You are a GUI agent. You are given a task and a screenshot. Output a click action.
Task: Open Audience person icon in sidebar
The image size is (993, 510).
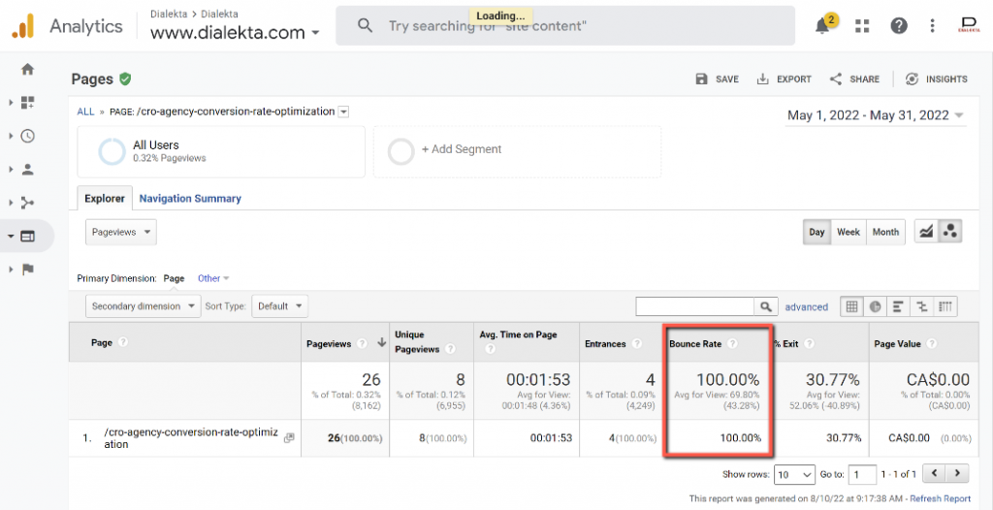coord(27,169)
